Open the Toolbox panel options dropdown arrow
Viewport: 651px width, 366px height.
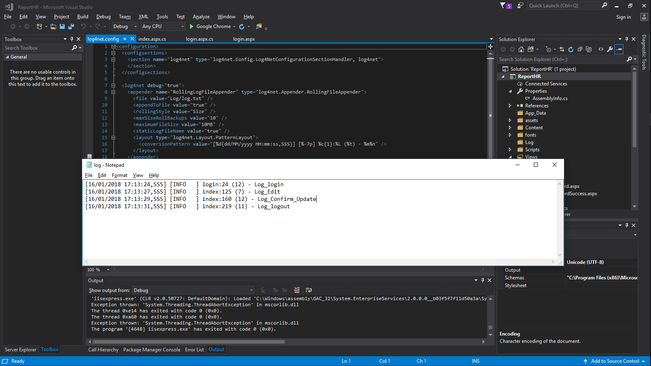click(x=65, y=39)
